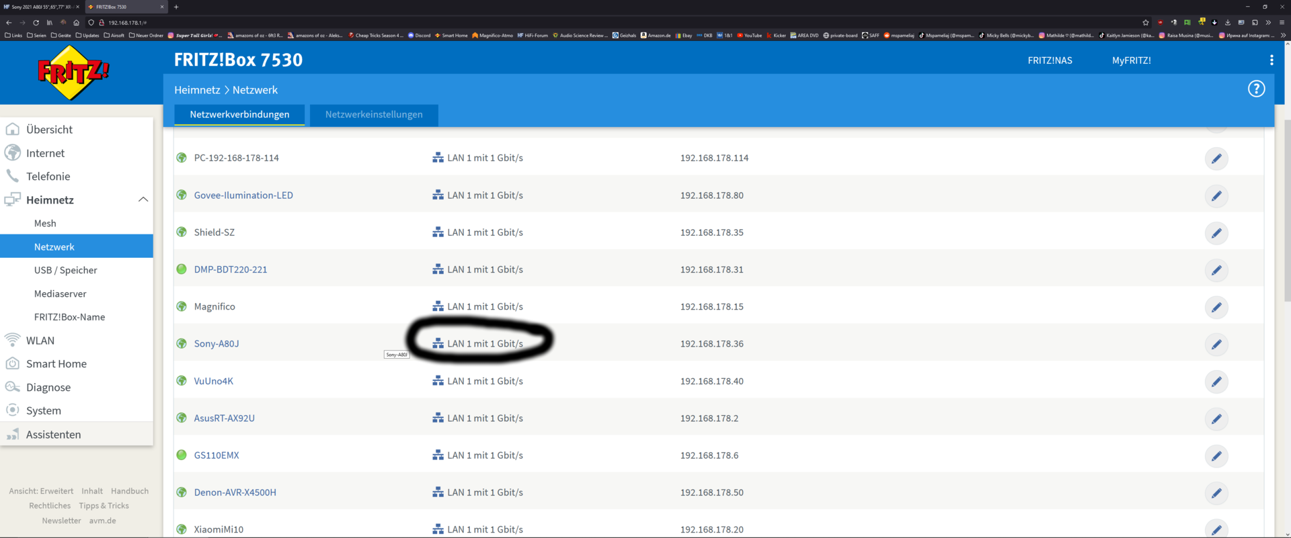Open the help question mark icon

point(1256,89)
